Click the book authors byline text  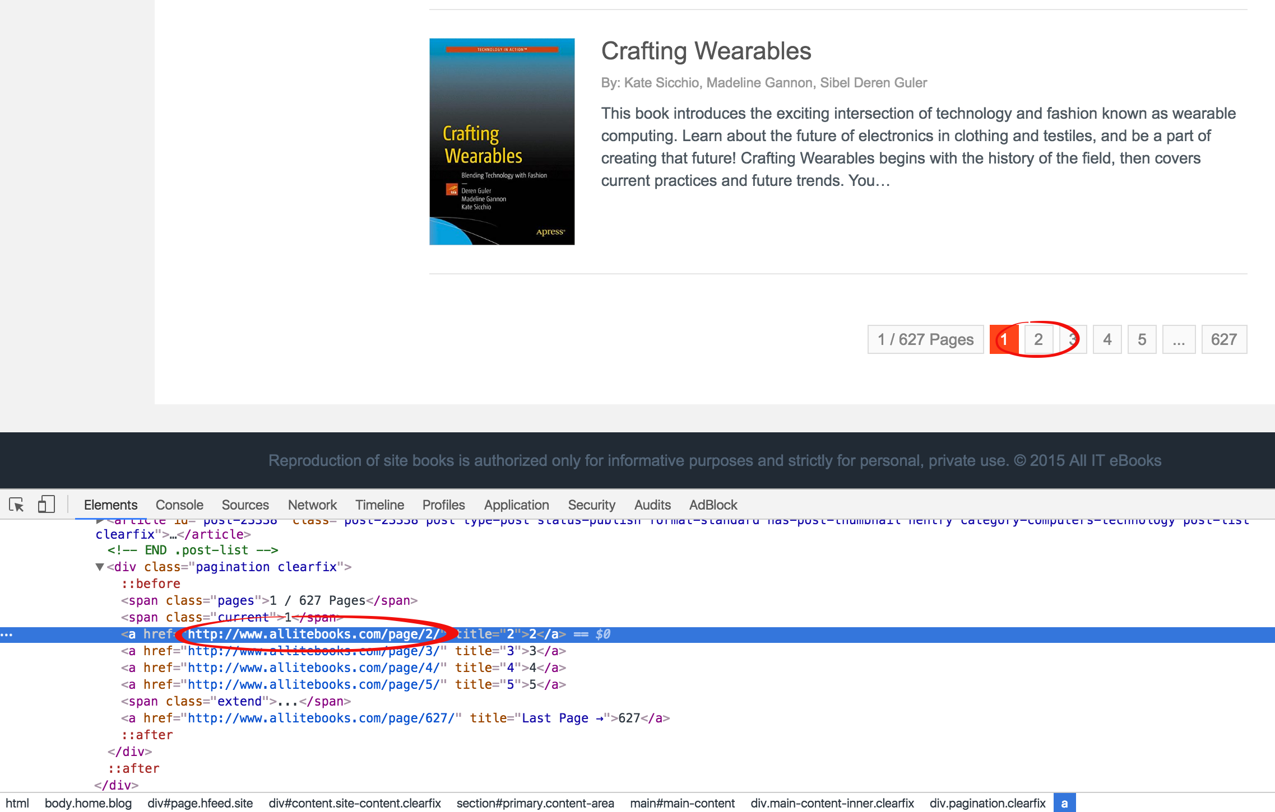pyautogui.click(x=764, y=83)
